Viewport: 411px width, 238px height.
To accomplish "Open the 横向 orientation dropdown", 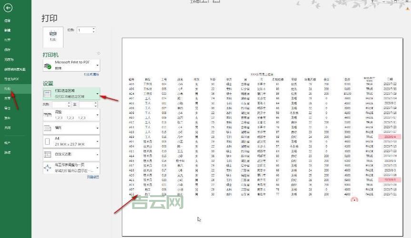I will click(x=97, y=128).
